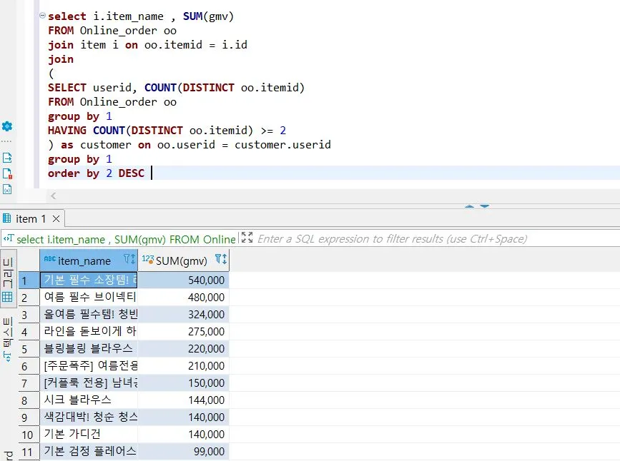Click the cell '[주문폭주] 여름전용'

pyautogui.click(x=89, y=365)
